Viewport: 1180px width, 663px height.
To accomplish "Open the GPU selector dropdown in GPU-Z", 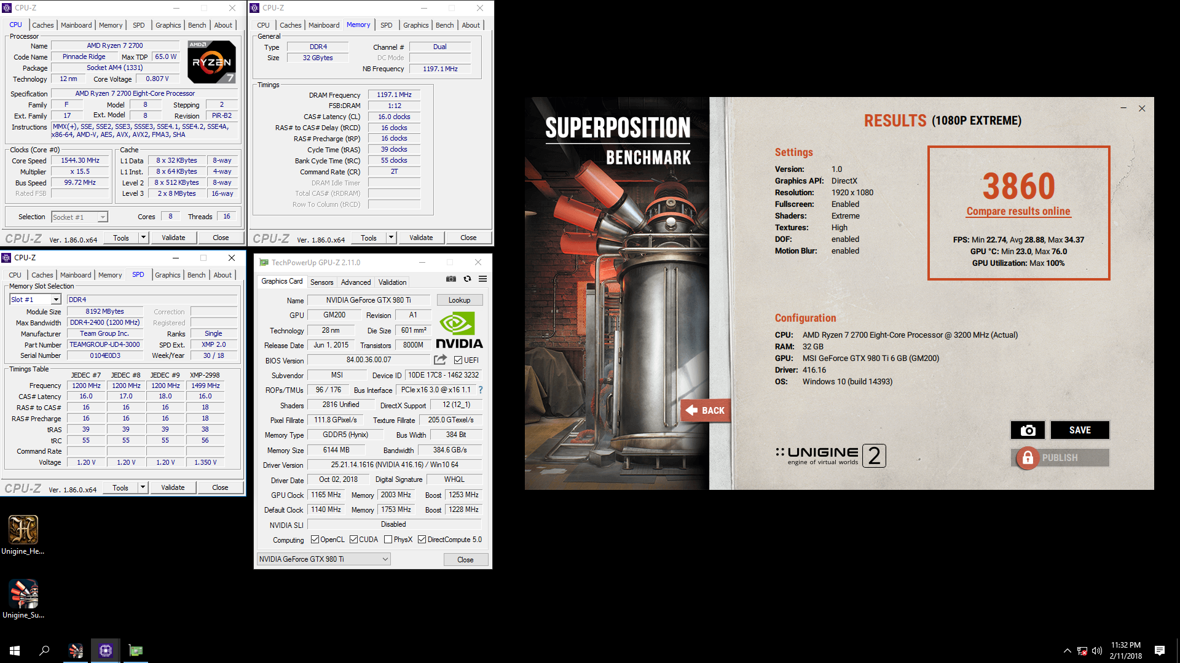I will pyautogui.click(x=323, y=559).
